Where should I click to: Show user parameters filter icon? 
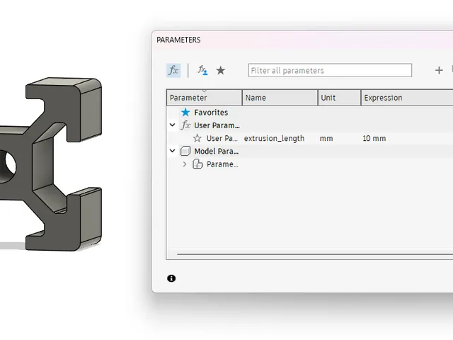tap(202, 70)
